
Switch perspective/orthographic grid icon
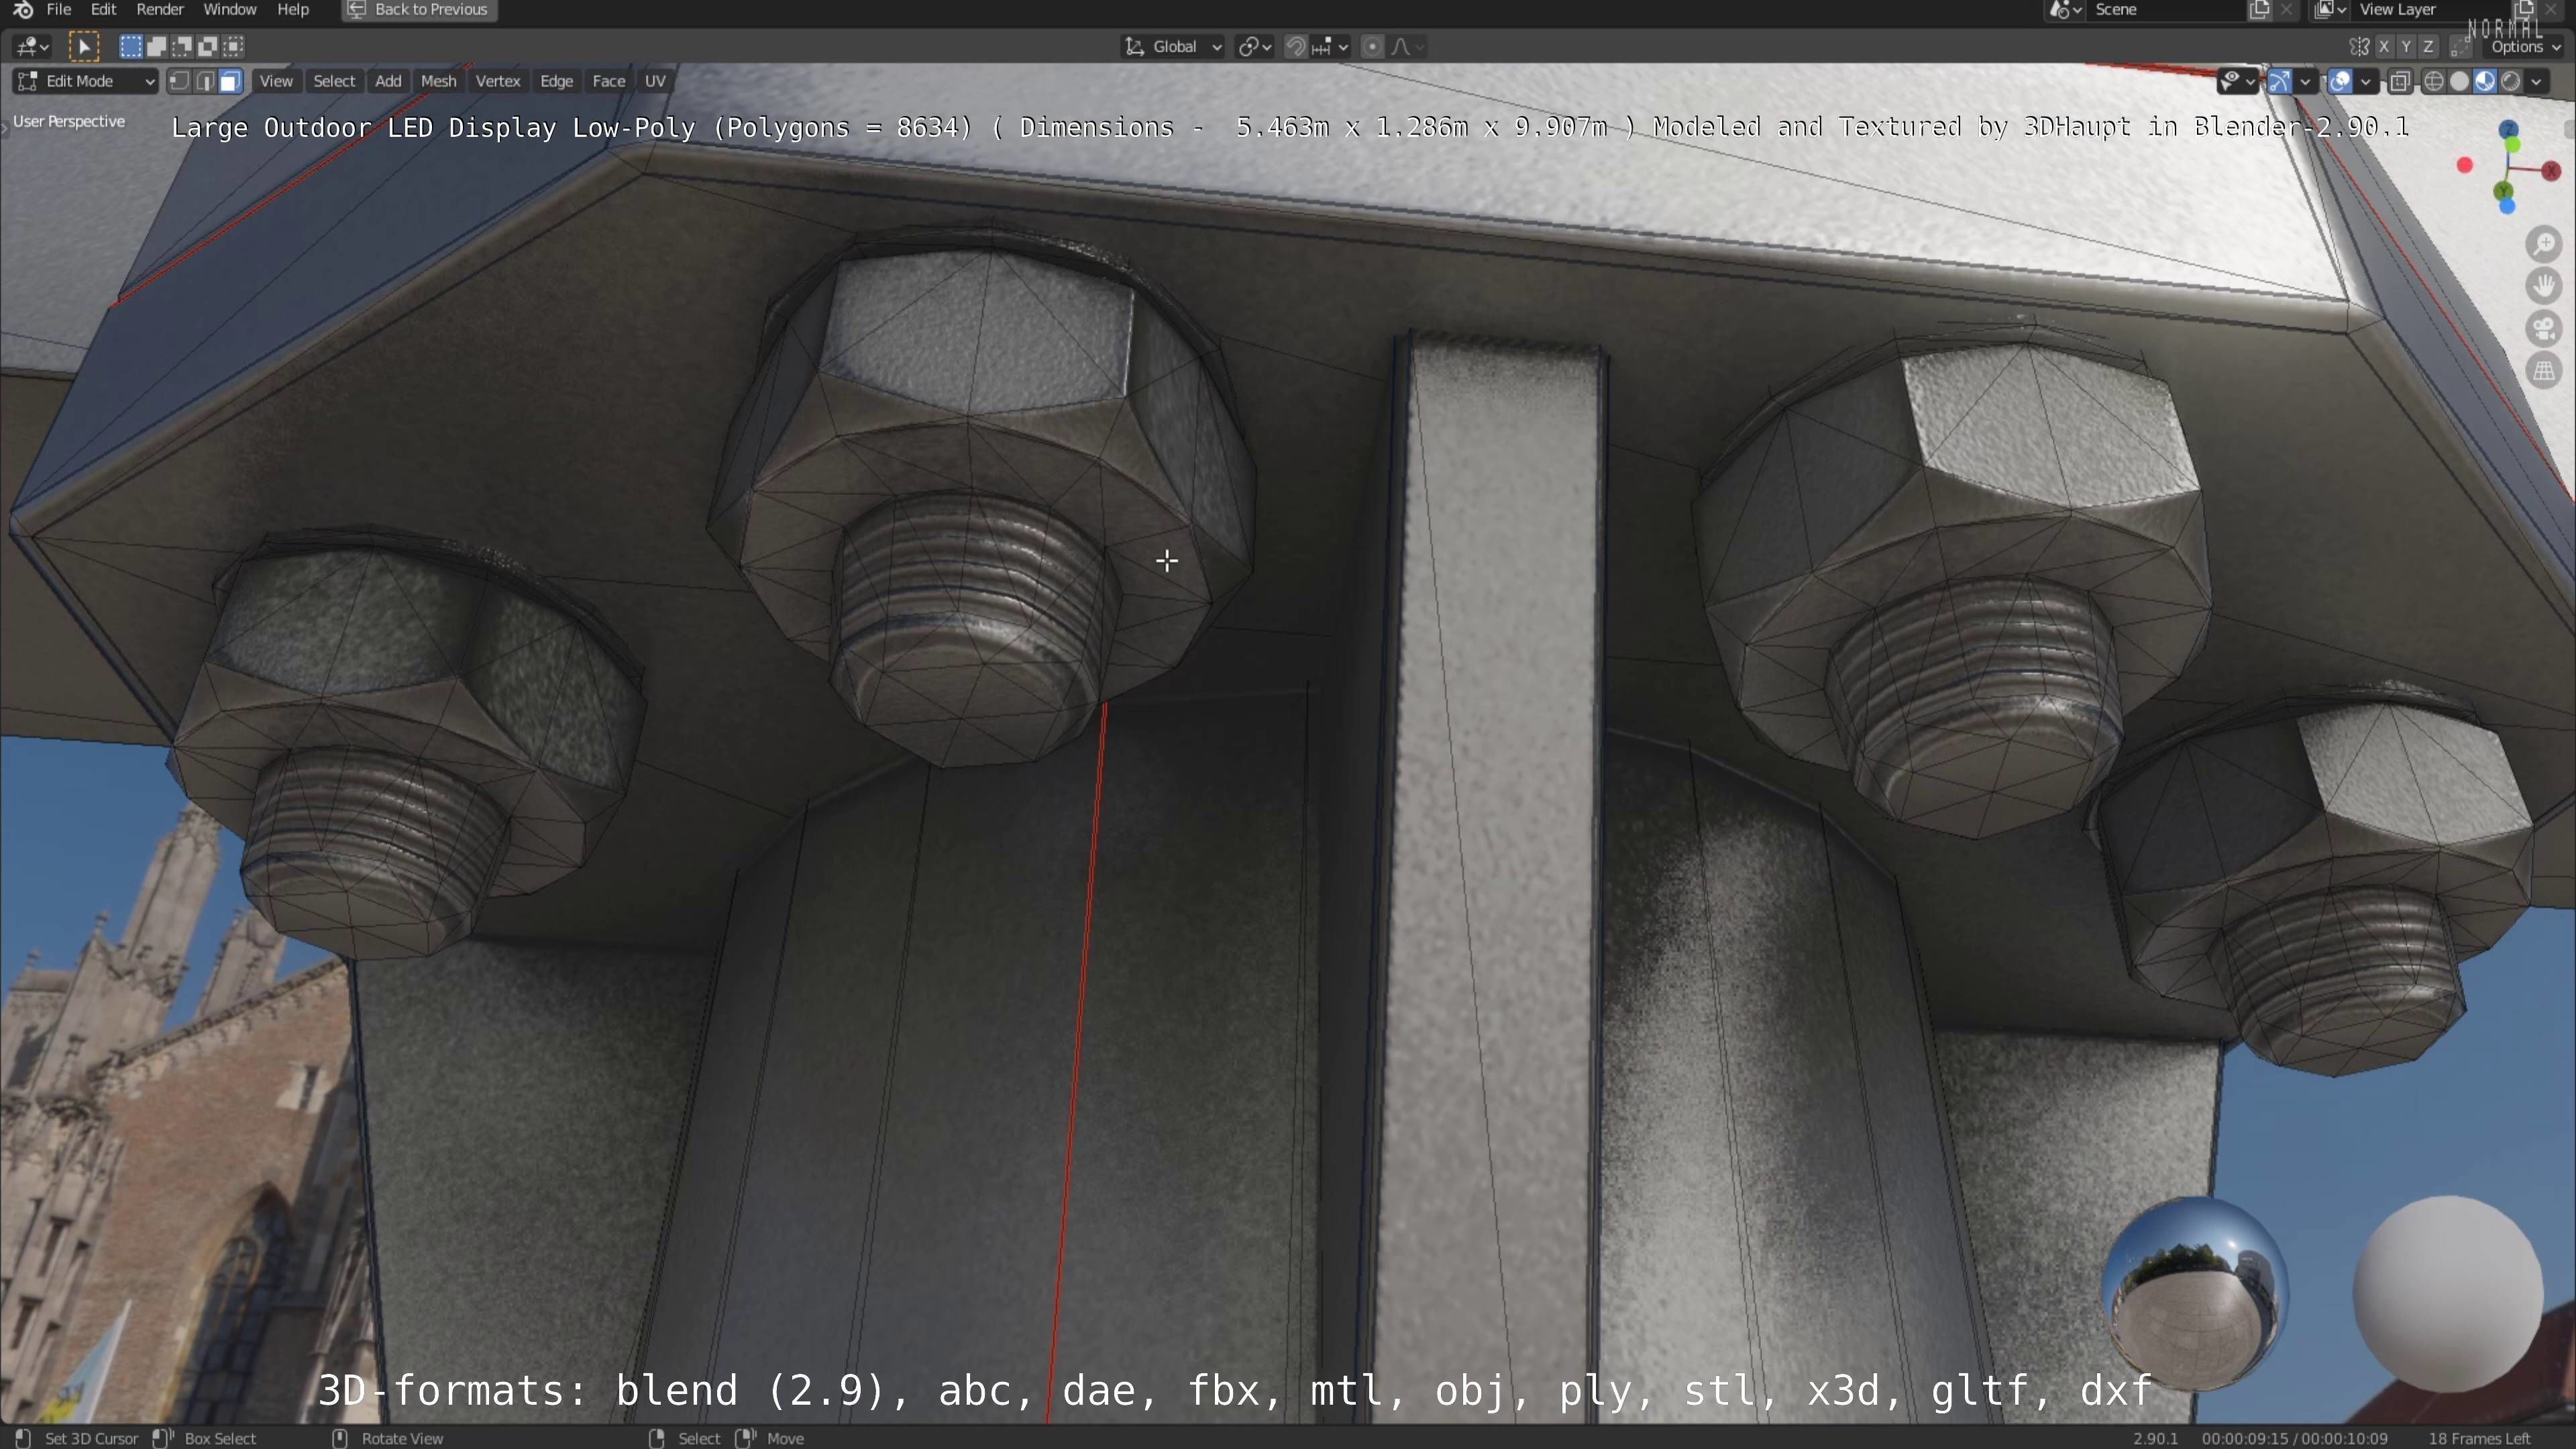pos(2544,371)
